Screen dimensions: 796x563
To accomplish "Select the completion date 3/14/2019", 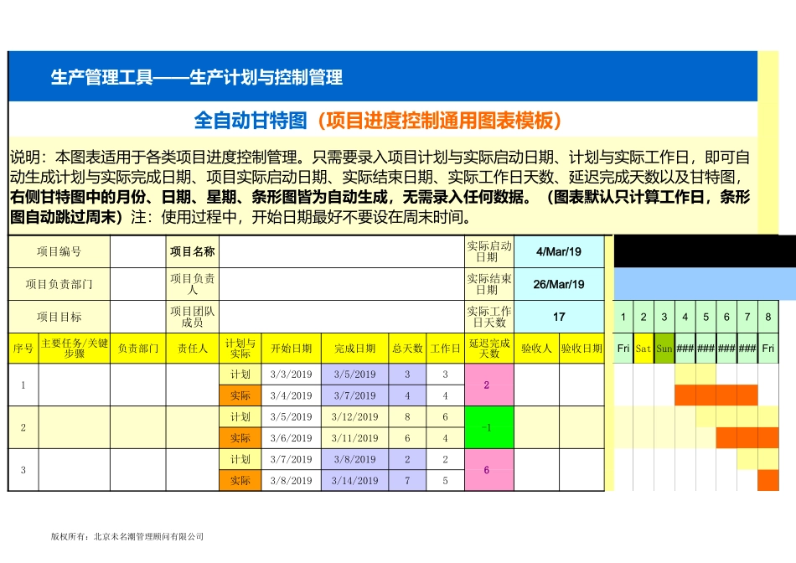I will (x=355, y=480).
